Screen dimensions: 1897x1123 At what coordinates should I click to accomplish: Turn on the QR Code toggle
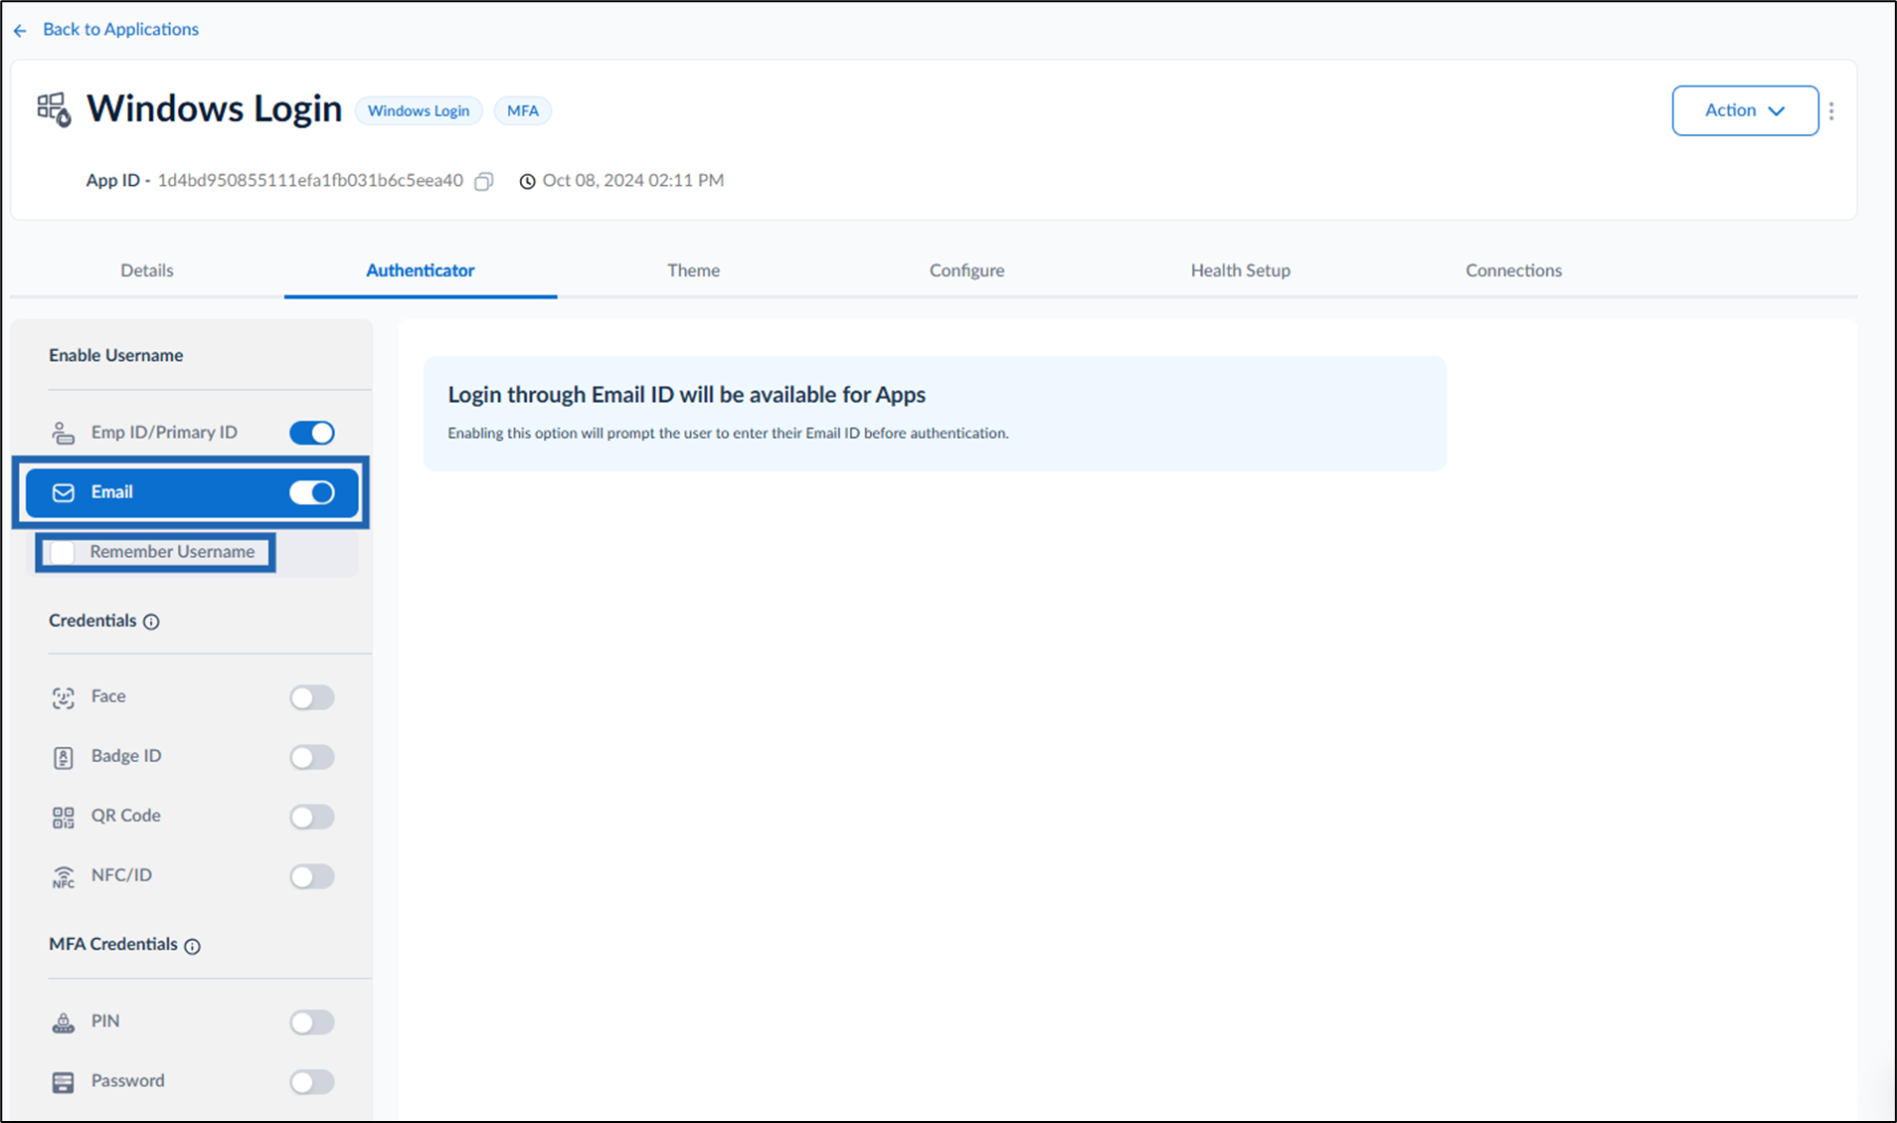312,817
